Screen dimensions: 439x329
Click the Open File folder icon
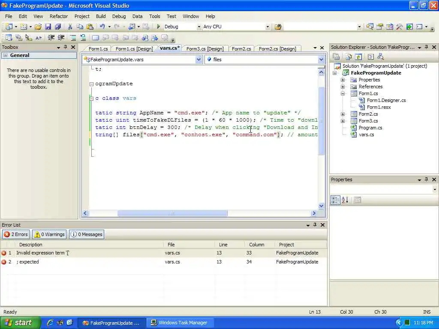click(38, 27)
